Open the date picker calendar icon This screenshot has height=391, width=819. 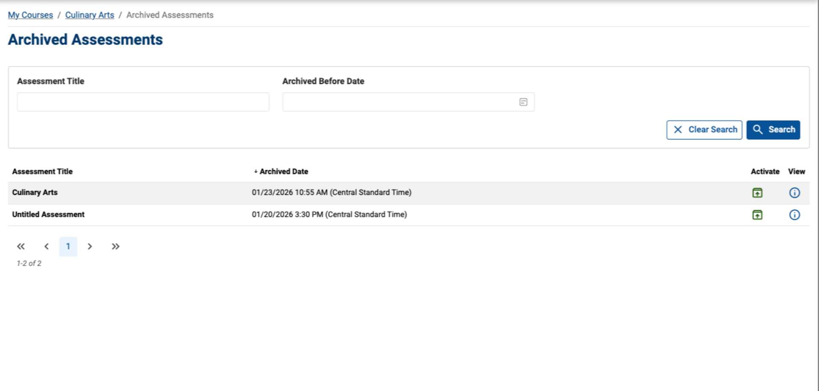point(523,102)
